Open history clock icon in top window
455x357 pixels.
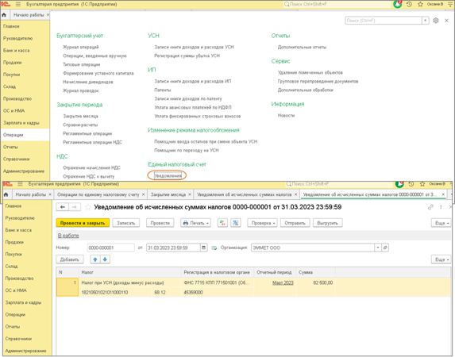(409, 4)
